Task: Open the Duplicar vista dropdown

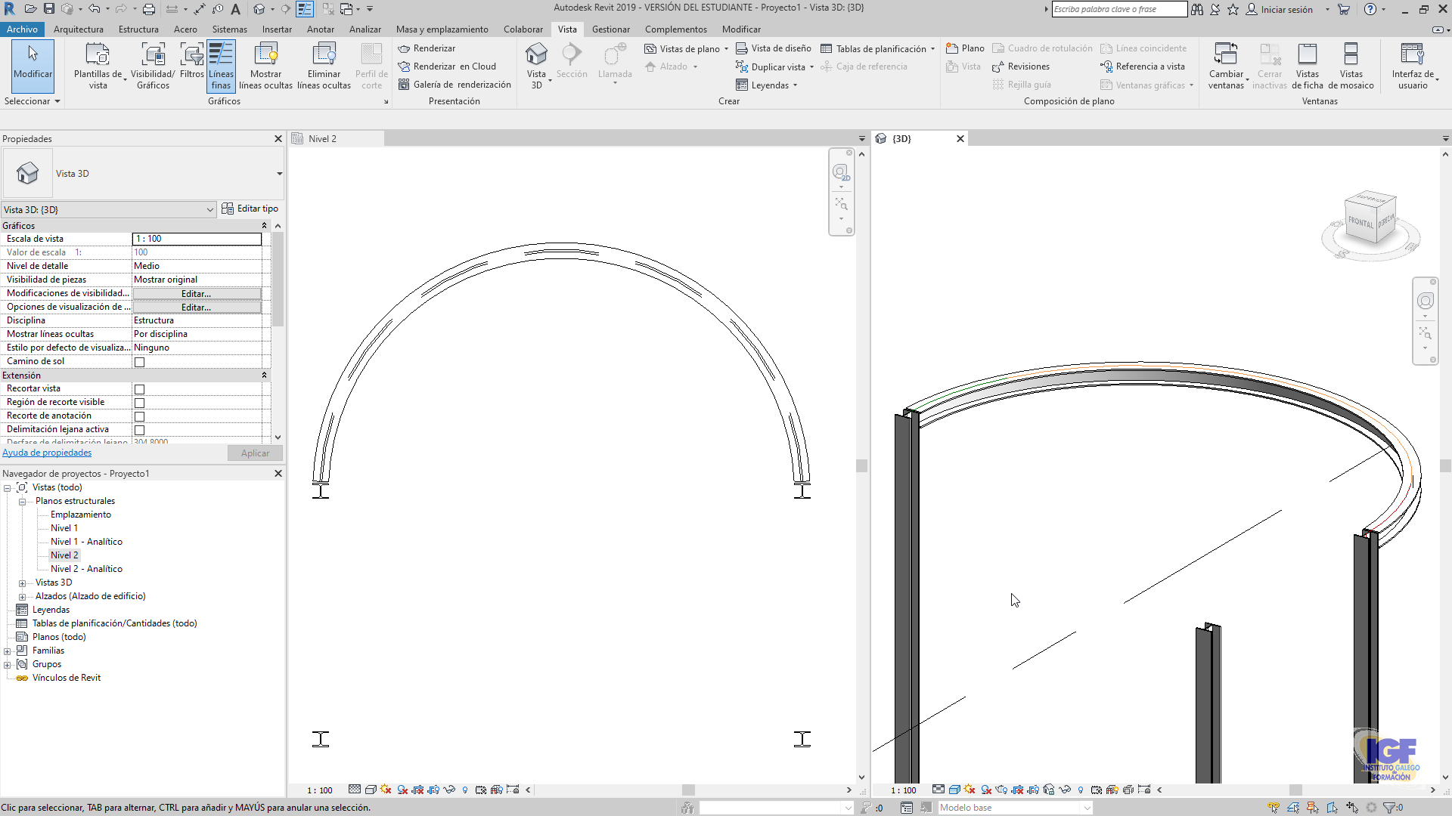Action: [813, 66]
